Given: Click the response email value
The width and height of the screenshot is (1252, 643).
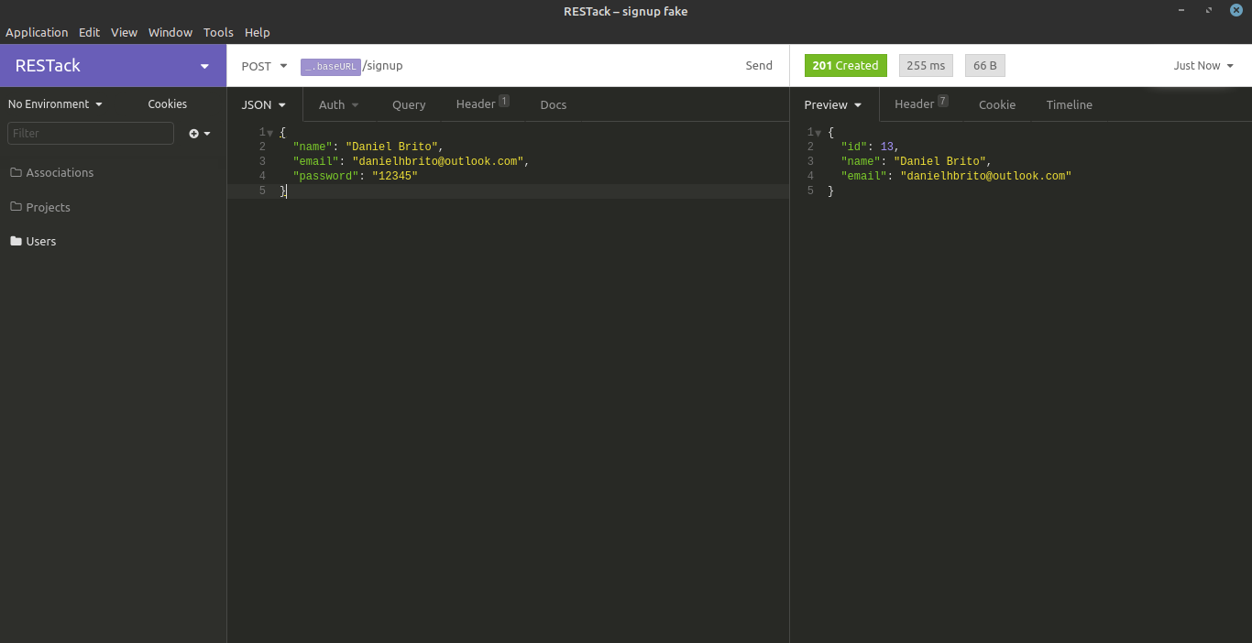Looking at the screenshot, I should coord(985,177).
